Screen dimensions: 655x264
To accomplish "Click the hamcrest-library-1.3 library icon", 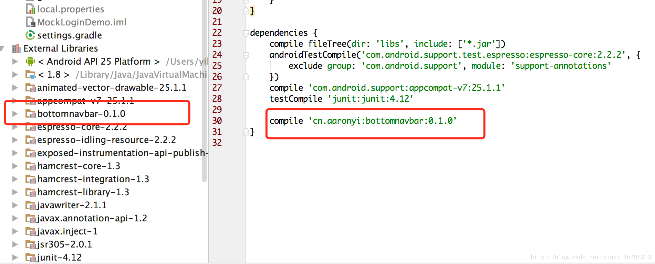I will (31, 192).
